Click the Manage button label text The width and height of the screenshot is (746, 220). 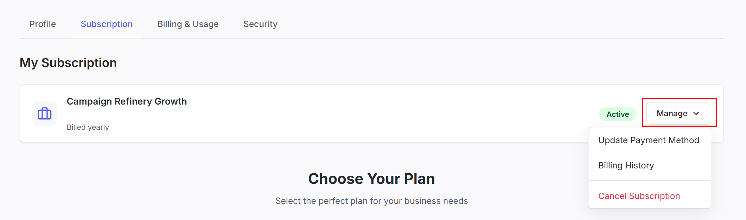pyautogui.click(x=672, y=113)
